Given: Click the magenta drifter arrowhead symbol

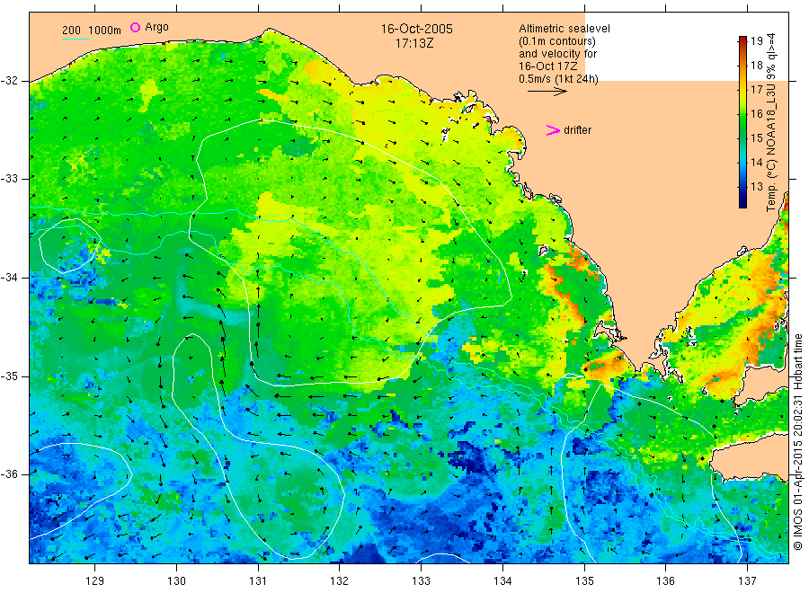Looking at the screenshot, I should point(553,130).
